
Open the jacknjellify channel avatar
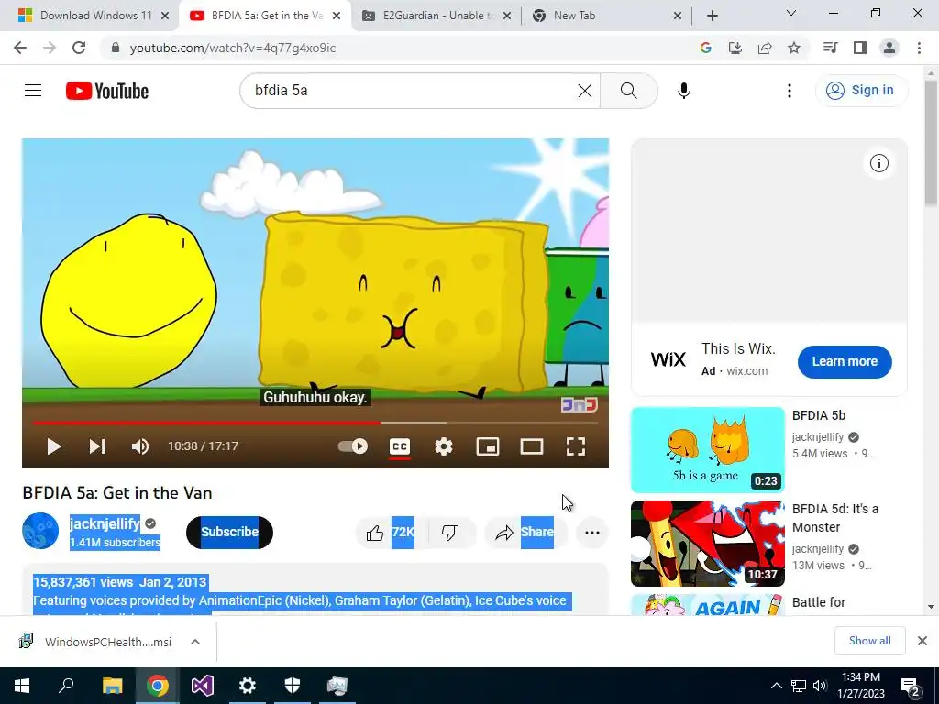pyautogui.click(x=40, y=531)
